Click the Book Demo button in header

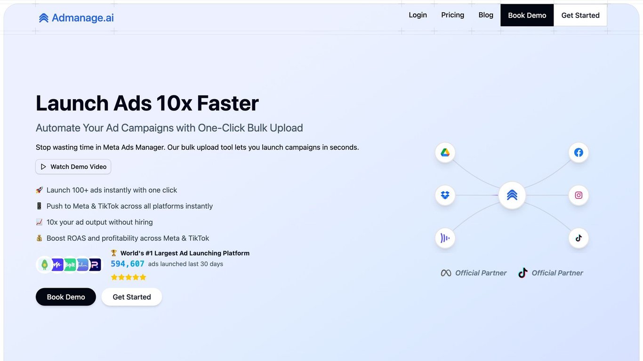pos(527,16)
